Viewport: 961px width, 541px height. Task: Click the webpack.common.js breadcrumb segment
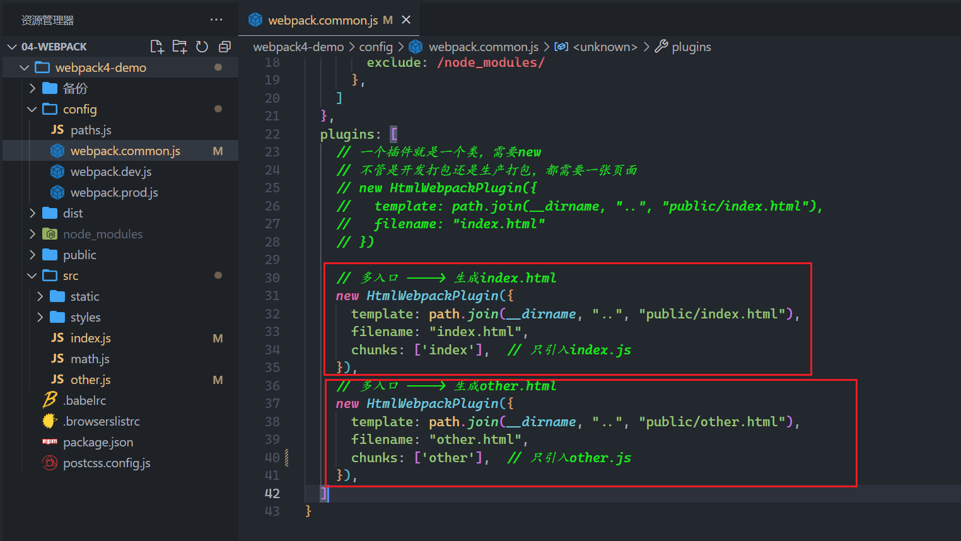coord(484,47)
